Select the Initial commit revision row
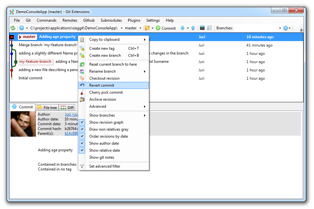The height and width of the screenshot is (209, 314). 31,78
